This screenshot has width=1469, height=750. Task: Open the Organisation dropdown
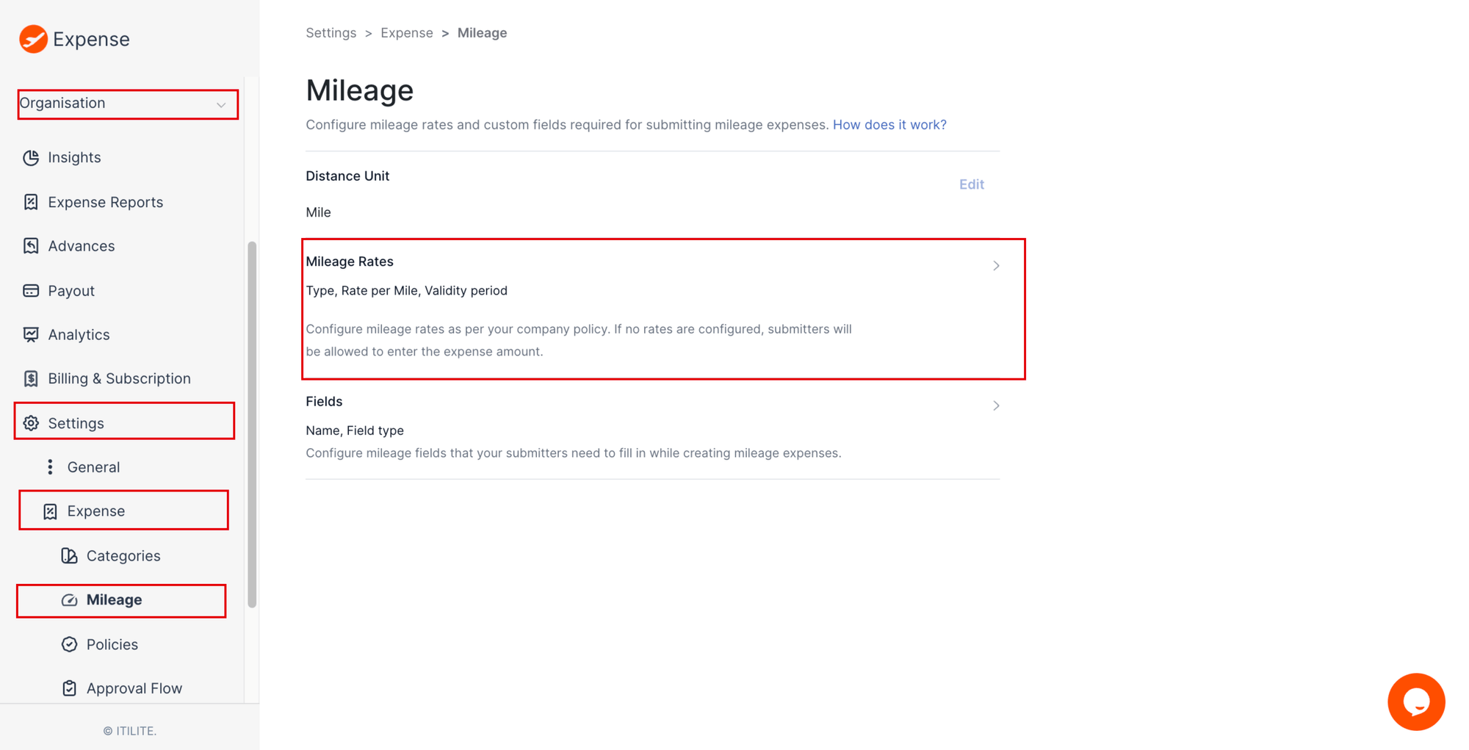(x=127, y=104)
